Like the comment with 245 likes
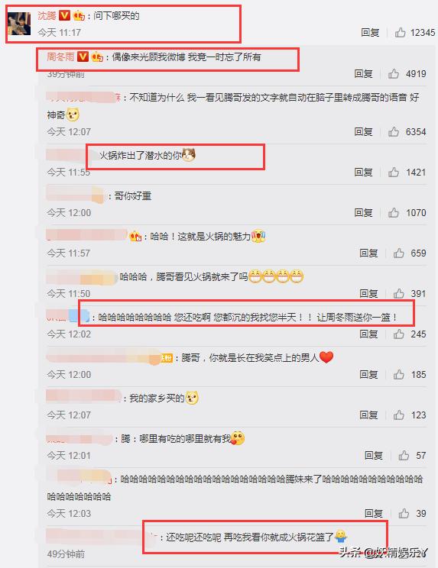Image resolution: width=438 pixels, height=568 pixels. point(399,334)
